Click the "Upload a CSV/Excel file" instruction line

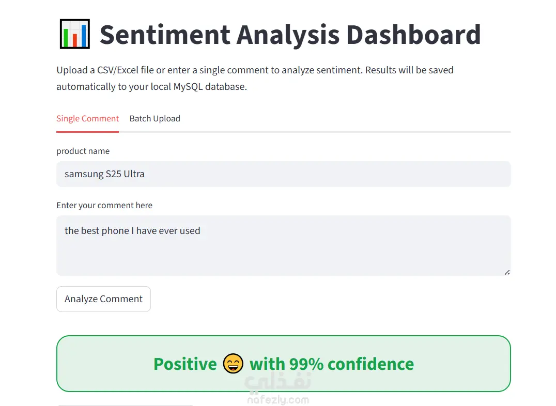[255, 70]
